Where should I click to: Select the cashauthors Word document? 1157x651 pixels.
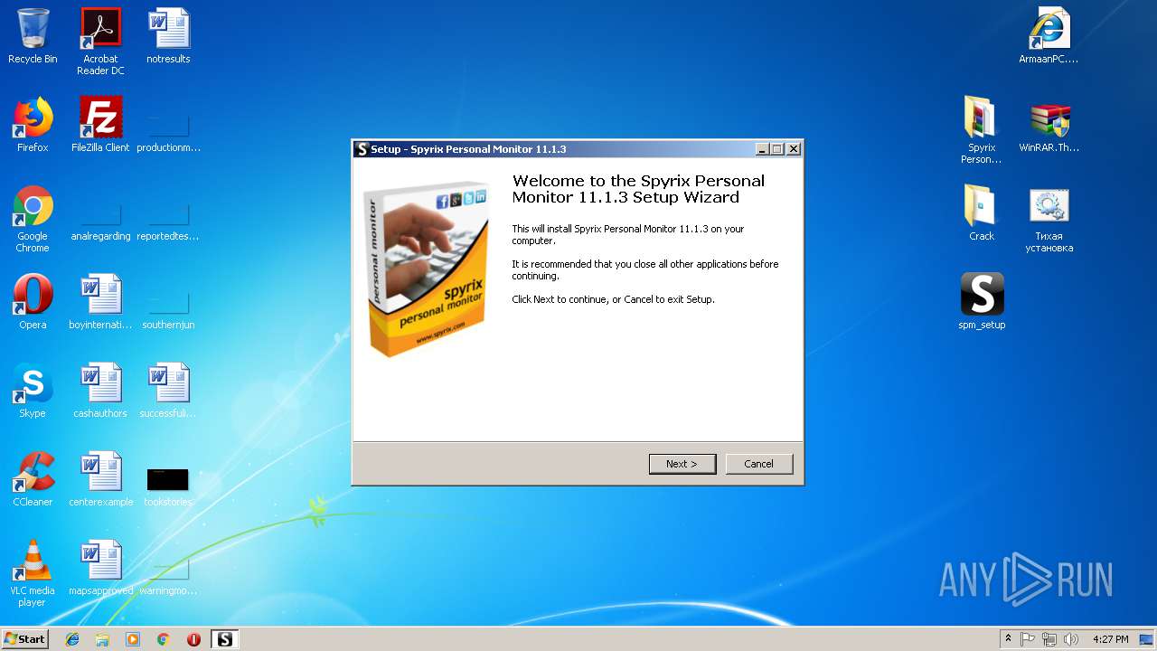(100, 391)
